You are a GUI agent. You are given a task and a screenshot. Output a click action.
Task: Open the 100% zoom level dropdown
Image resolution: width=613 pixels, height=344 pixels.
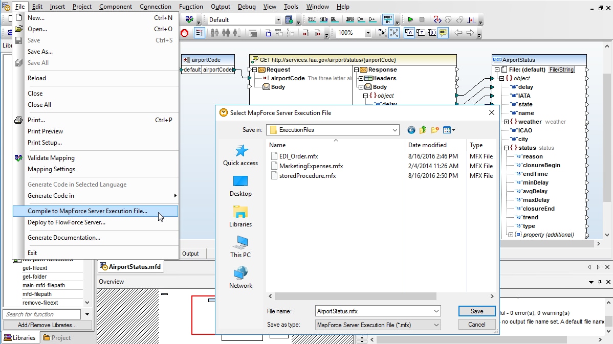click(367, 33)
